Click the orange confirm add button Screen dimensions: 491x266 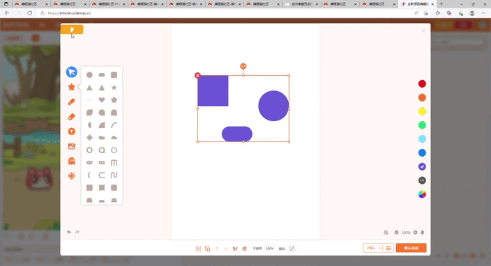point(411,248)
